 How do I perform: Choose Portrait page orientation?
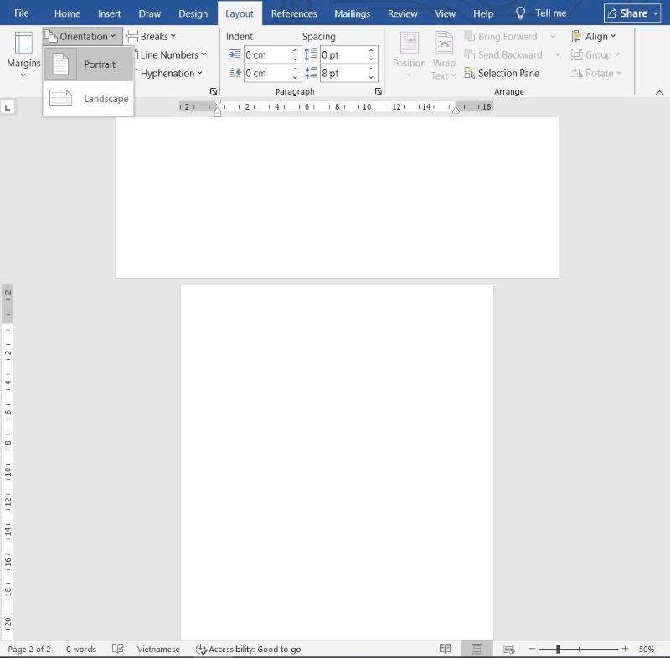(89, 64)
